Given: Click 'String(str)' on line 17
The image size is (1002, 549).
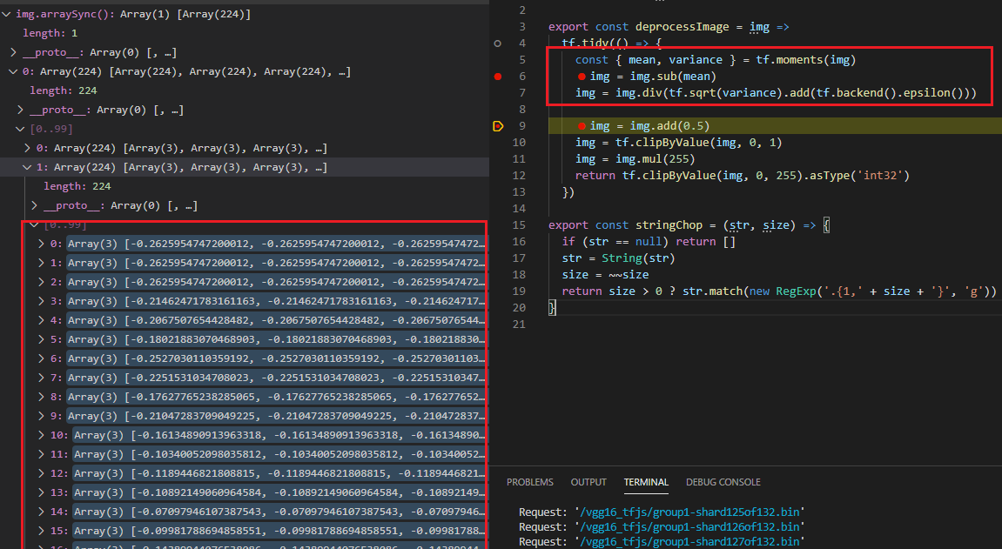Looking at the screenshot, I should (638, 258).
